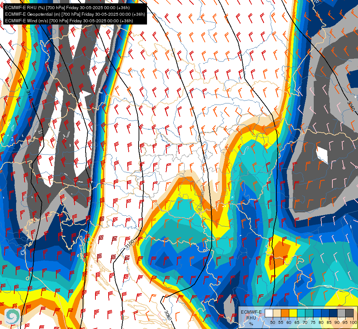Click the 3100 geopotential contour label

click(129, 244)
